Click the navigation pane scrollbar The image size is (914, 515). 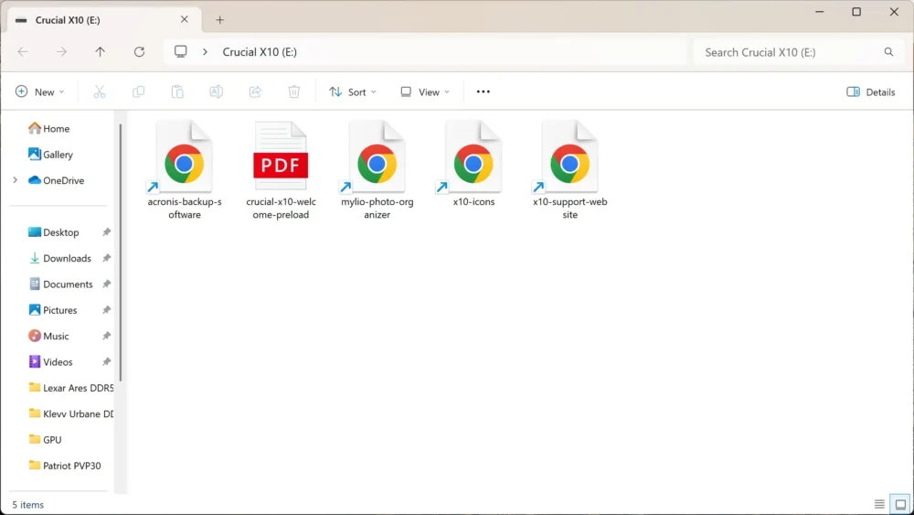pos(121,252)
